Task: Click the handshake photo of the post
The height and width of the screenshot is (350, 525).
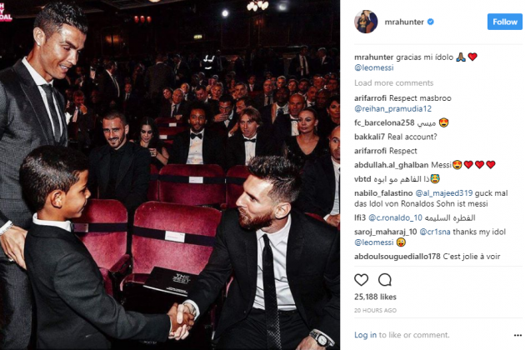Action: [x=170, y=175]
